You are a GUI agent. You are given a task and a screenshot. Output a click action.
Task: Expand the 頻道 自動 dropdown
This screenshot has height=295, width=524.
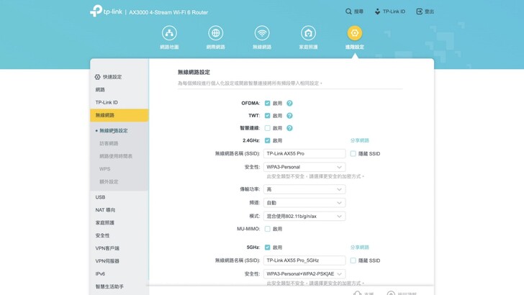304,203
